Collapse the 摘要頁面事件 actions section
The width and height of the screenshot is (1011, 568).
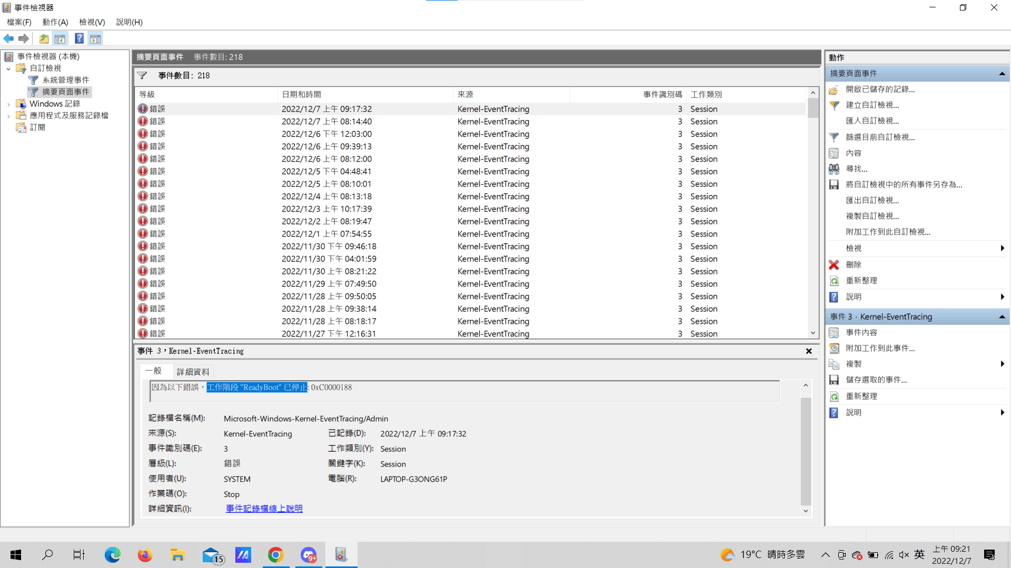point(1002,74)
